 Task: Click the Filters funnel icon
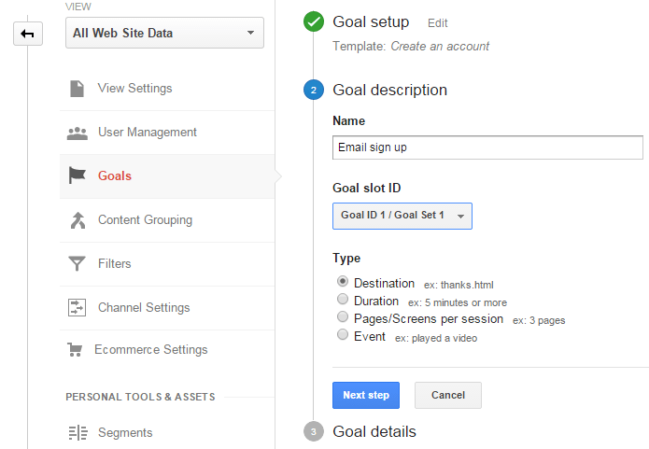[x=77, y=263]
